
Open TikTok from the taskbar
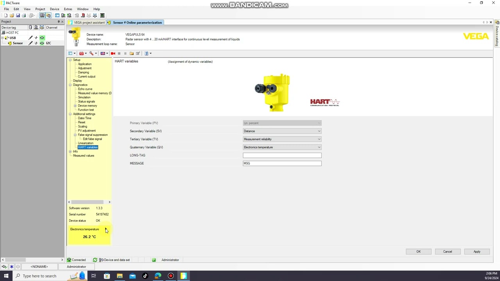[x=145, y=276]
